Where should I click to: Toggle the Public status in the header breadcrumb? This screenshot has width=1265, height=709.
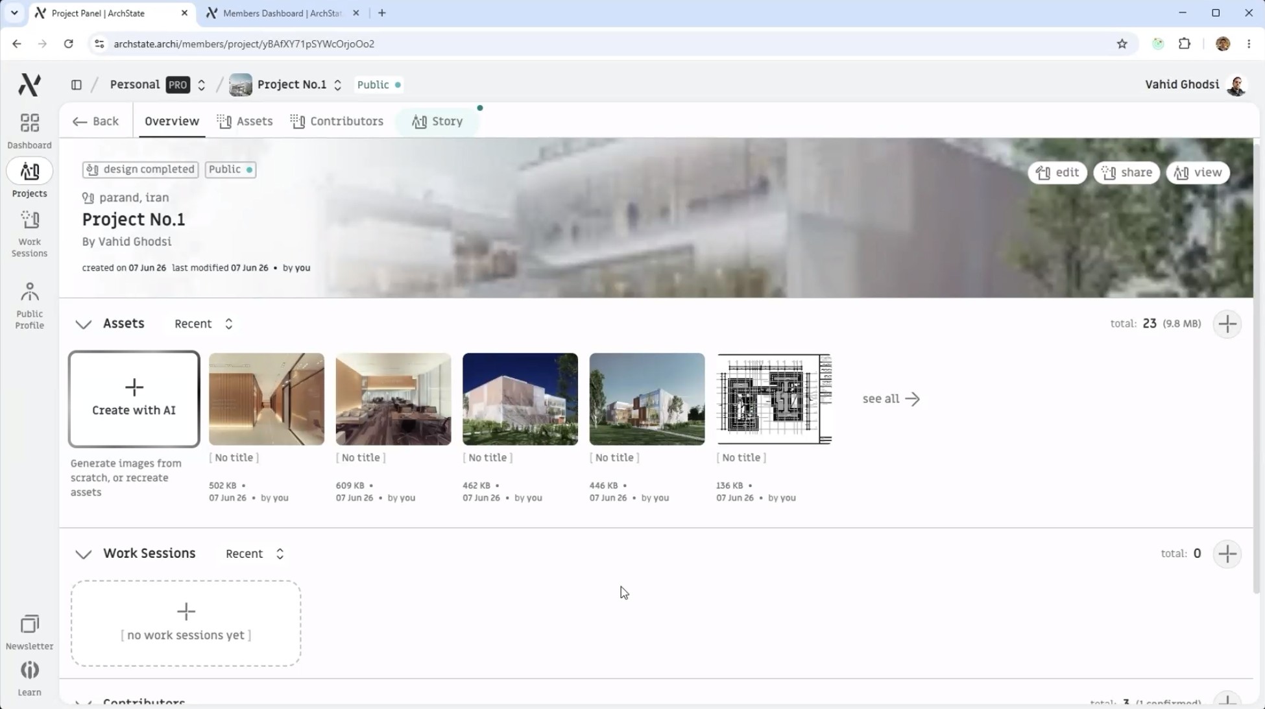point(379,85)
